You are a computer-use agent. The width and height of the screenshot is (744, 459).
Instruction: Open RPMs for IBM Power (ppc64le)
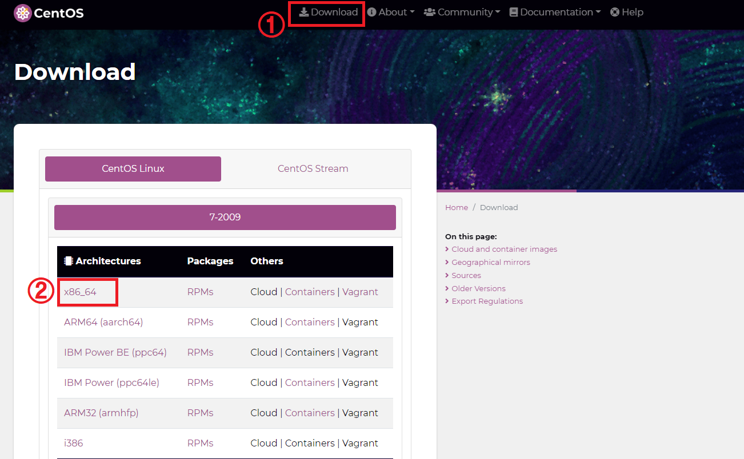coord(200,382)
